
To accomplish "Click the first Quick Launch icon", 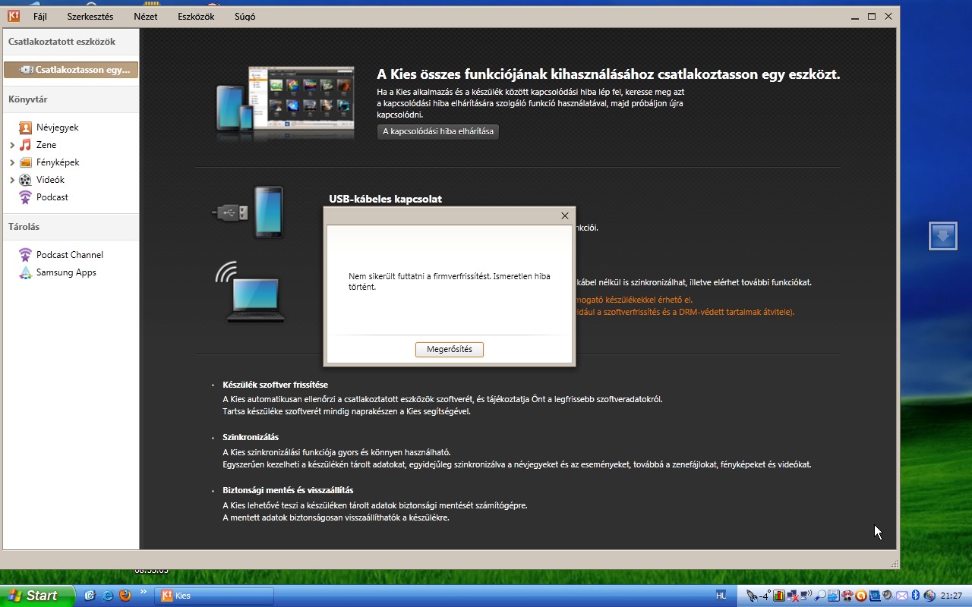I will click(90, 596).
